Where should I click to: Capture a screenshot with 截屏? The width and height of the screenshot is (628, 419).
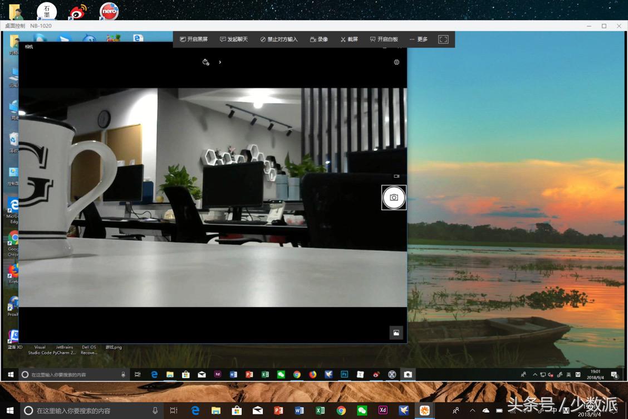349,40
